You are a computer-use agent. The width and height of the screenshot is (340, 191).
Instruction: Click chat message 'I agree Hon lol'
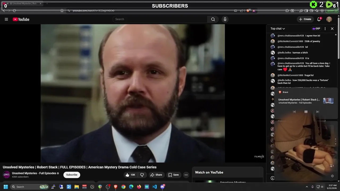tap(313, 36)
